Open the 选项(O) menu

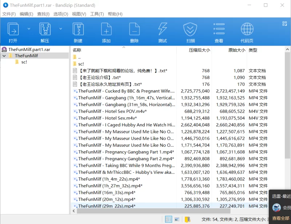coord(61,14)
